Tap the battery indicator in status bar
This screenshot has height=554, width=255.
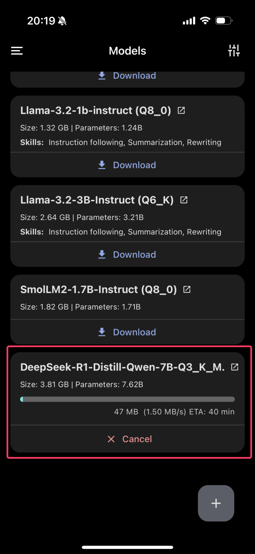(x=224, y=21)
